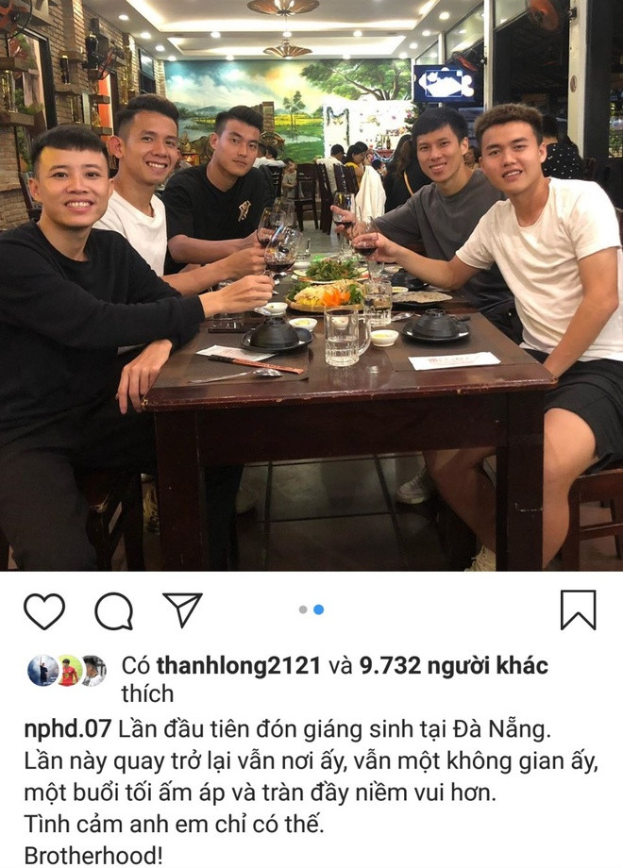Select the blue active carousel dot
The height and width of the screenshot is (868, 623).
point(318,609)
